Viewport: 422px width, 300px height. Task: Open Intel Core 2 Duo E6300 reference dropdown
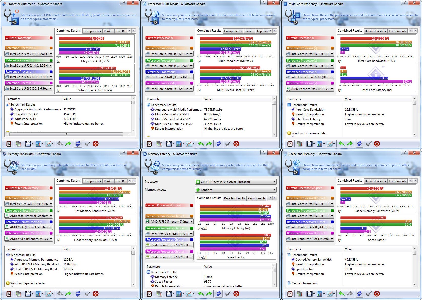click(x=310, y=77)
